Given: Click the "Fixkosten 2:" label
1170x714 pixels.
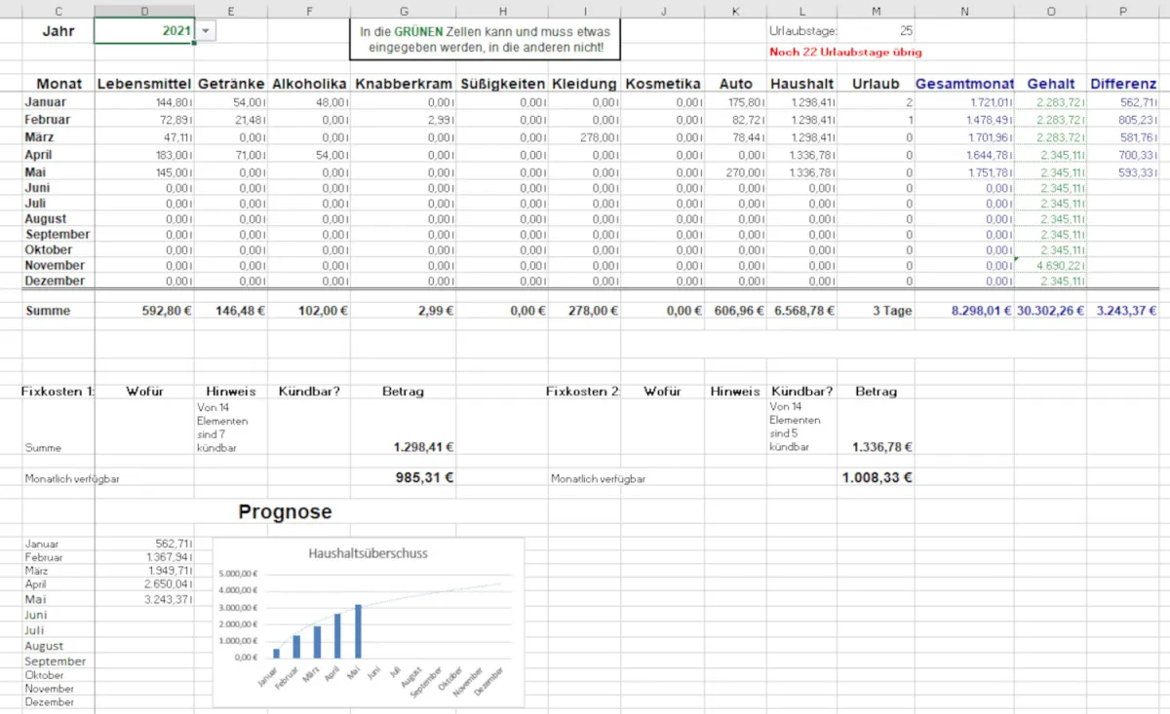Looking at the screenshot, I should point(583,392).
